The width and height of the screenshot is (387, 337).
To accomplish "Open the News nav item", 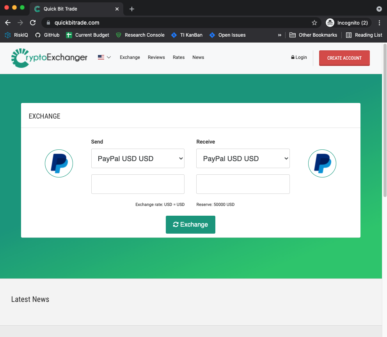I will pyautogui.click(x=198, y=57).
